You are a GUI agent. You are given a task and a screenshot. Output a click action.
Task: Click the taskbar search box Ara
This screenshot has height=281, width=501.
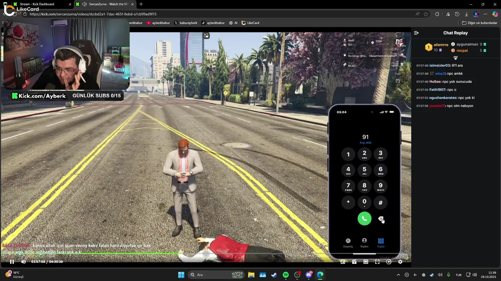click(x=216, y=275)
